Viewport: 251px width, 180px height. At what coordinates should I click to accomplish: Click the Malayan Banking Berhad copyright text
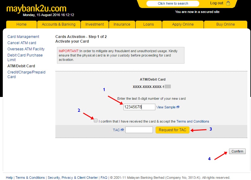click(x=170, y=178)
